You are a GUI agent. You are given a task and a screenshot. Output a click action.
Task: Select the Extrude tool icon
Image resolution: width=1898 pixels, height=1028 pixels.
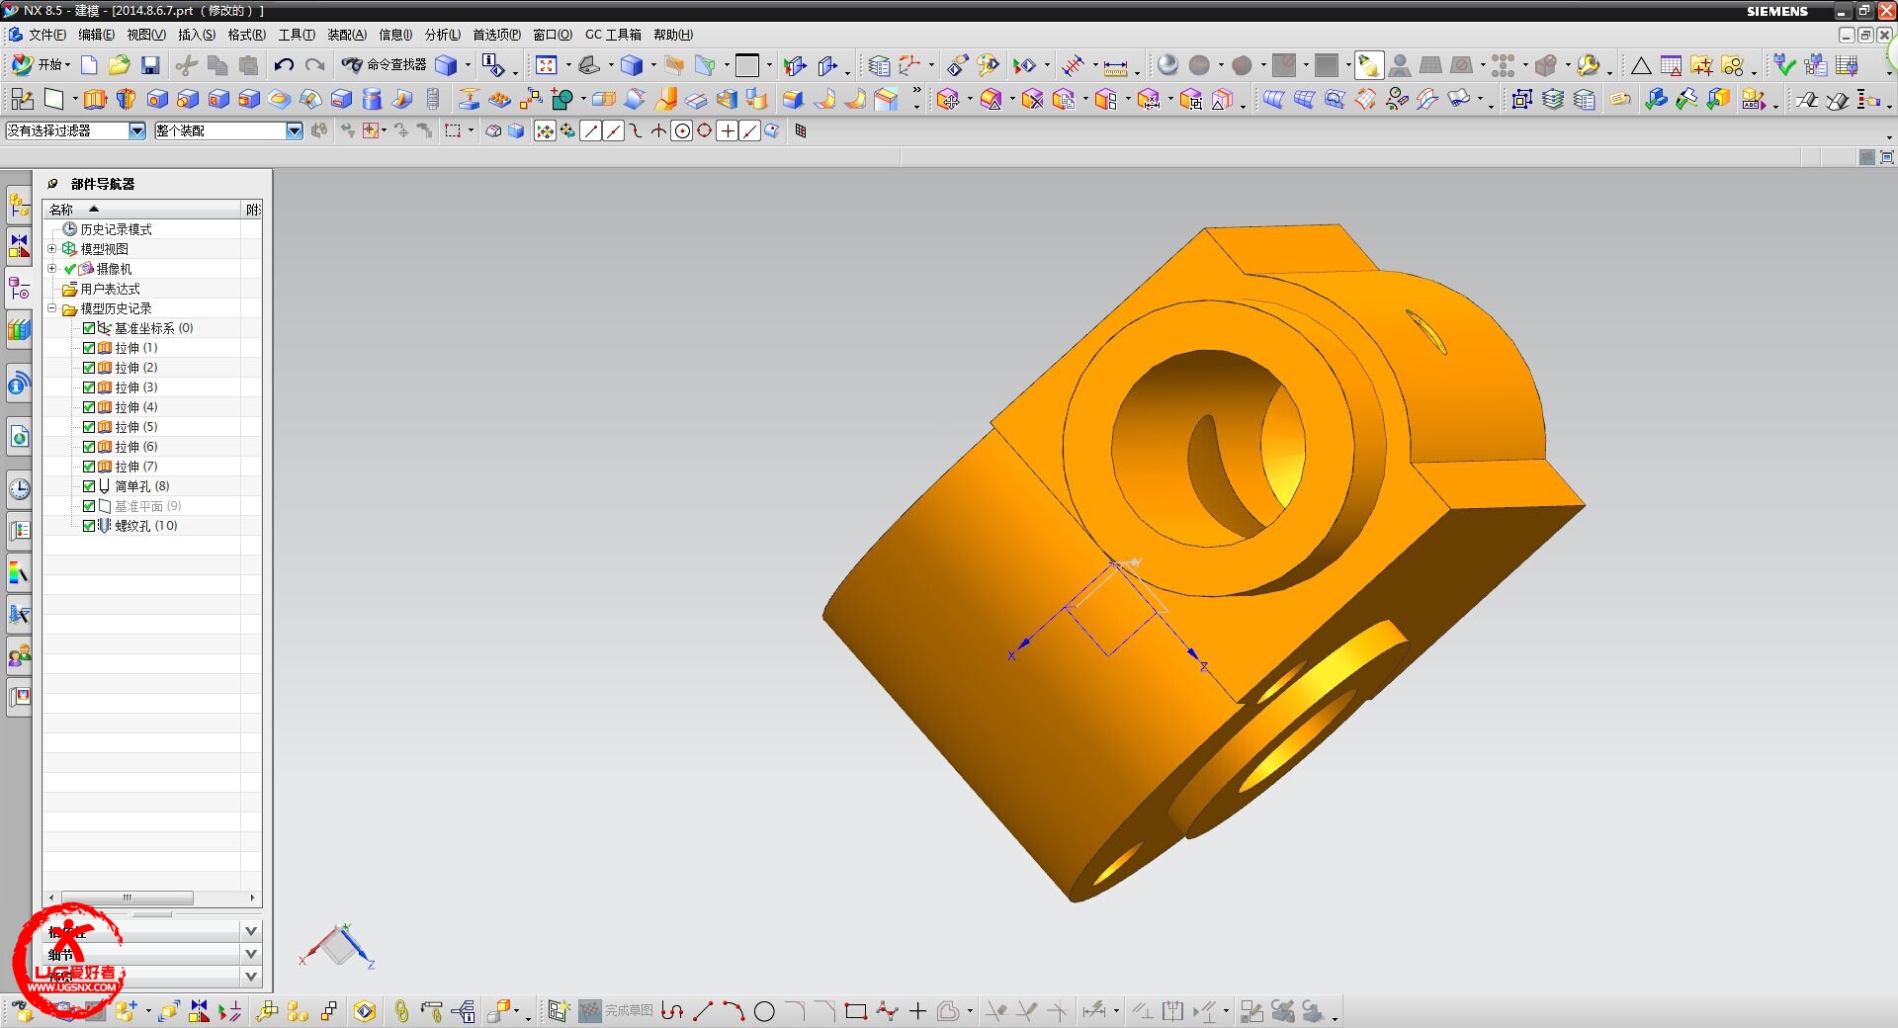coord(95,99)
